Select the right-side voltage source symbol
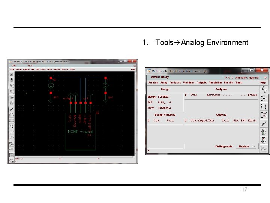This screenshot has height=203, width=270. pyautogui.click(x=105, y=85)
